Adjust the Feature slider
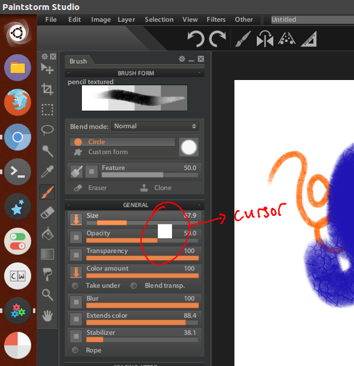Viewport: 354px width, 366px height. 150,175
